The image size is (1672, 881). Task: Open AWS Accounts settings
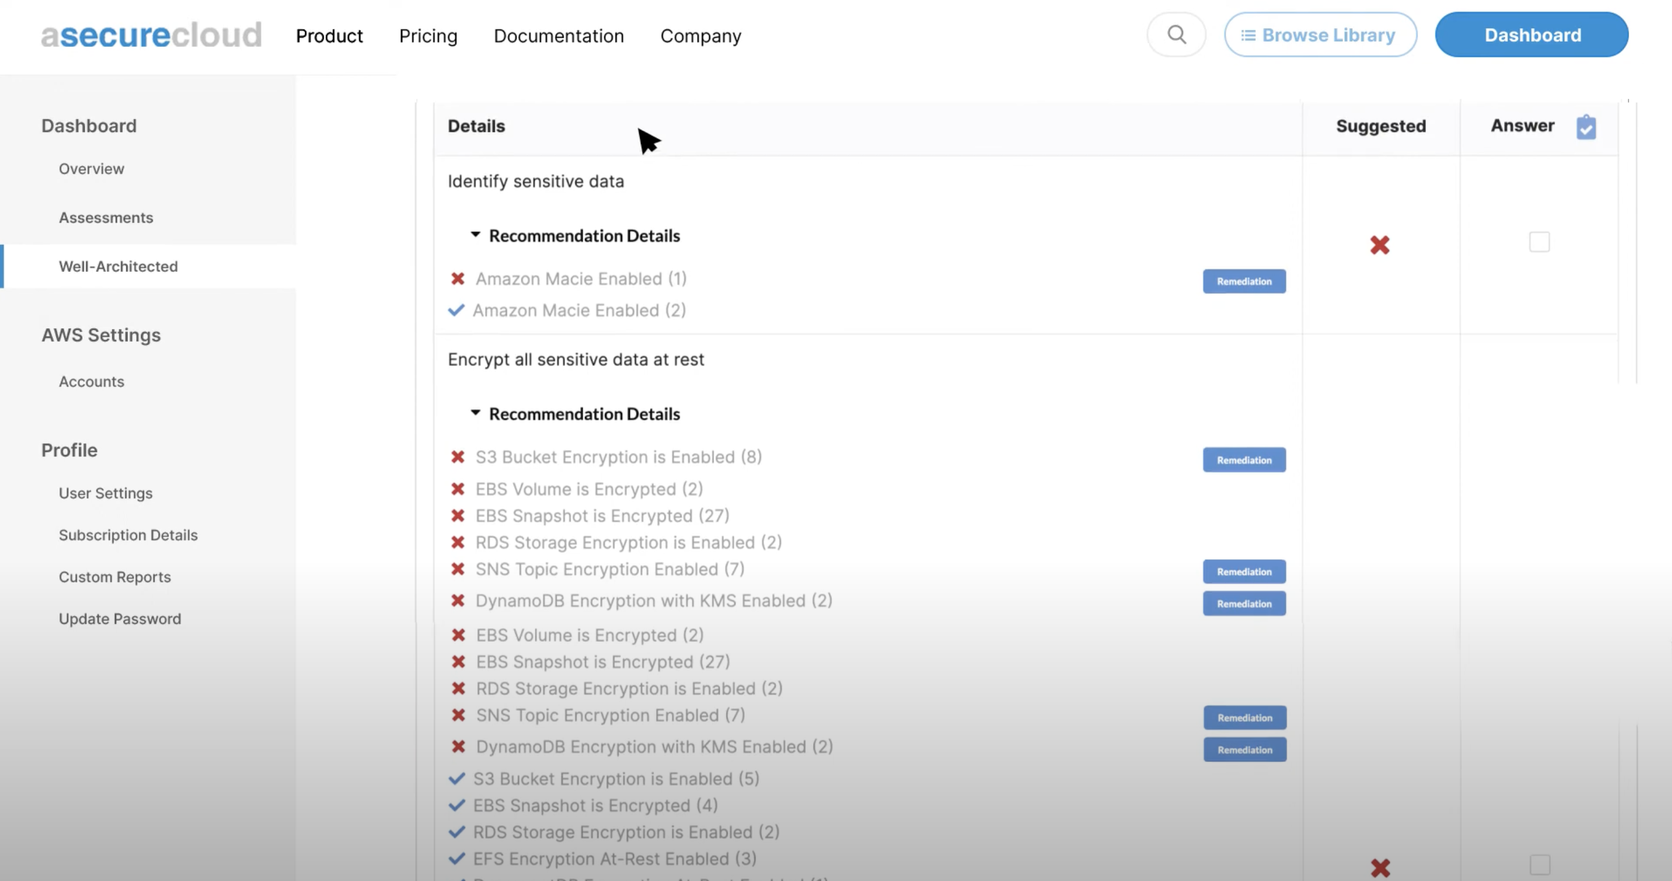pyautogui.click(x=91, y=381)
